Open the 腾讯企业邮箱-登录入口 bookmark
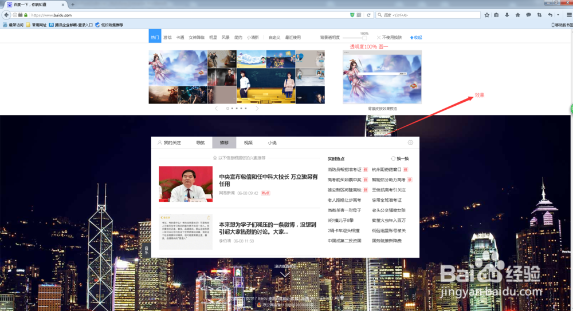 tap(71, 25)
